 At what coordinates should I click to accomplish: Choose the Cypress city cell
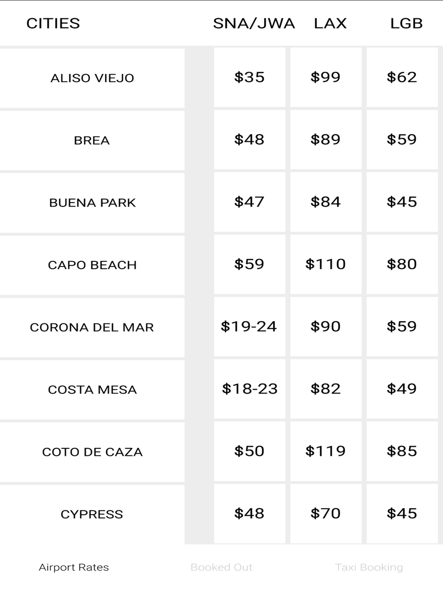[92, 514]
